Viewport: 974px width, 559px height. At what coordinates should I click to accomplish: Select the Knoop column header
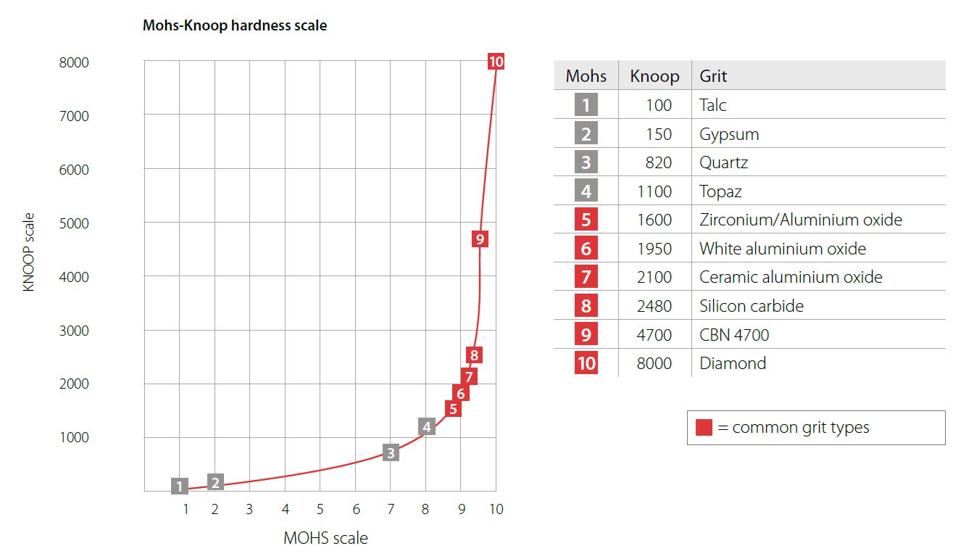pos(654,76)
